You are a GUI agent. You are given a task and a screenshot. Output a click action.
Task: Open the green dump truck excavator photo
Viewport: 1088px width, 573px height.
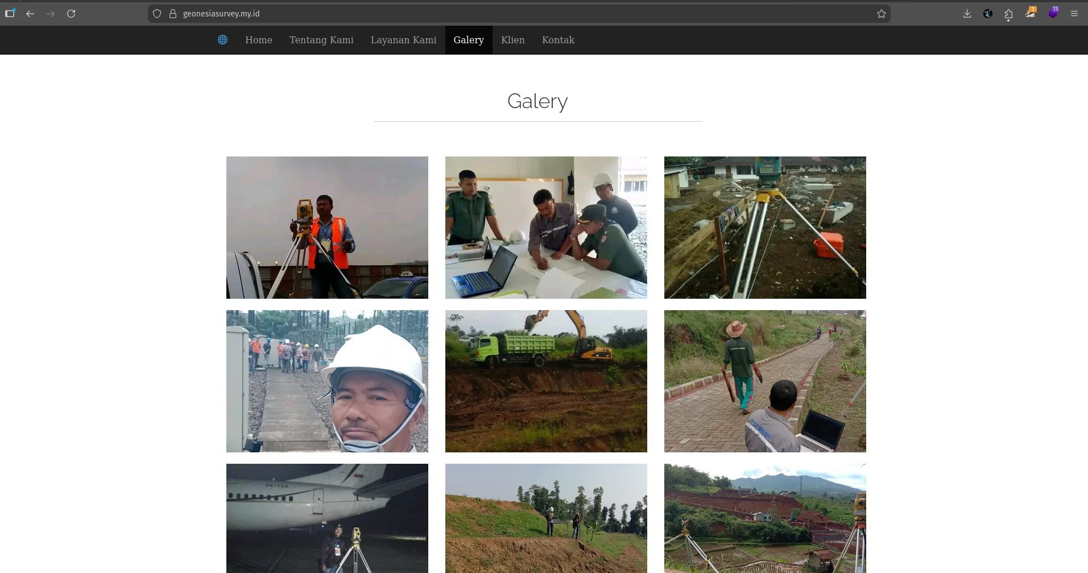click(546, 381)
